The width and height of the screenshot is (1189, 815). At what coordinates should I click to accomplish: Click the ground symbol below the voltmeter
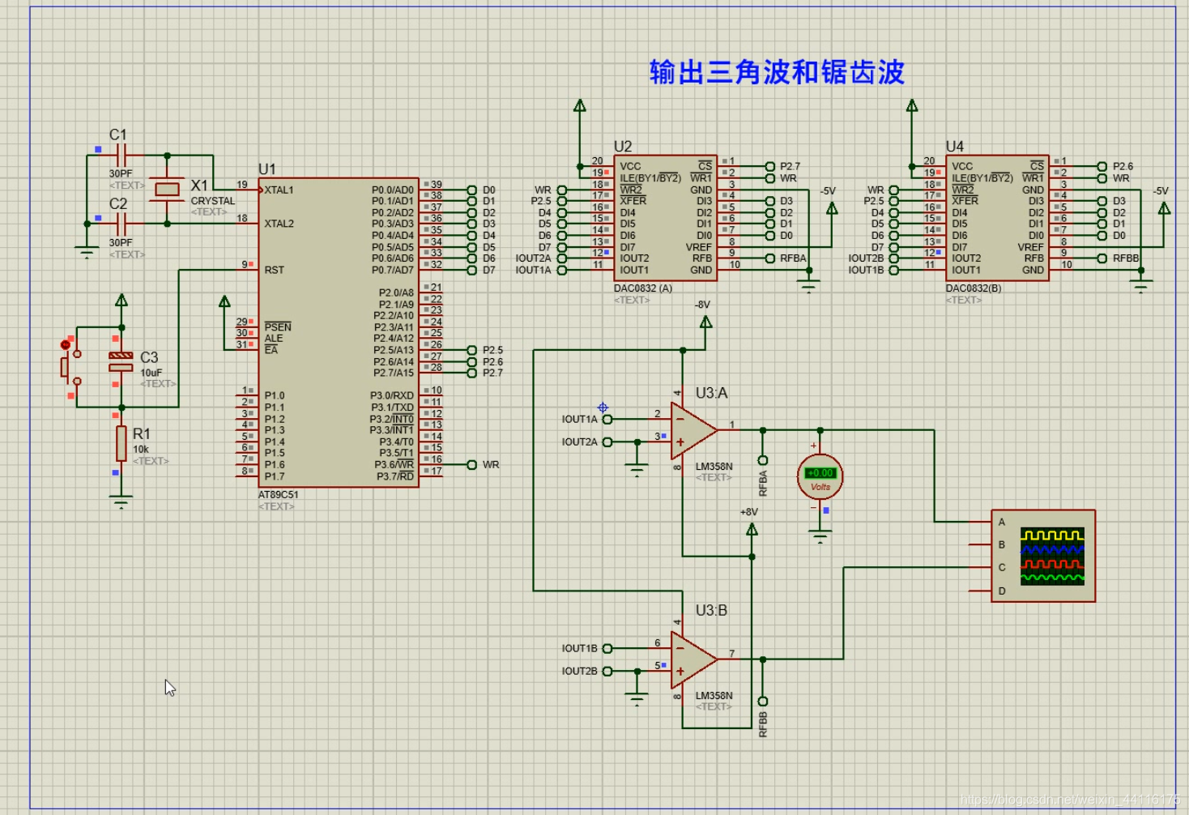point(820,536)
